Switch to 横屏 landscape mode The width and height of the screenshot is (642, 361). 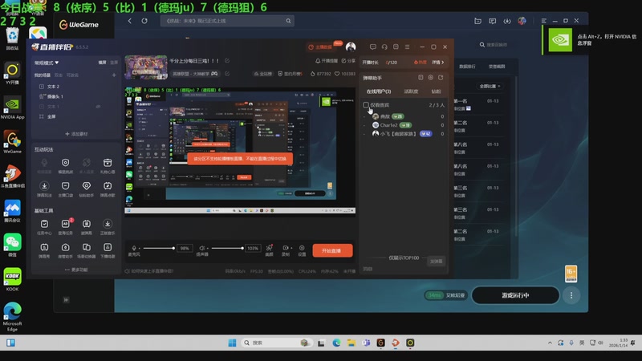[102, 63]
